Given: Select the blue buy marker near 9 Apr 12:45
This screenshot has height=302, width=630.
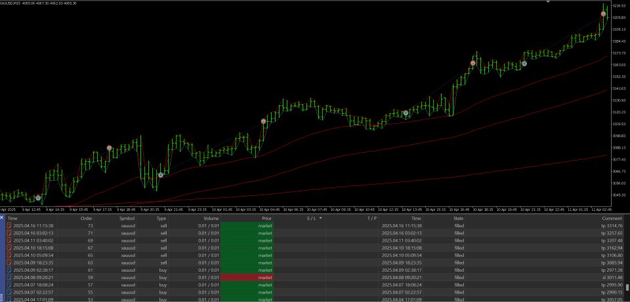Looking at the screenshot, I should coord(38,198).
